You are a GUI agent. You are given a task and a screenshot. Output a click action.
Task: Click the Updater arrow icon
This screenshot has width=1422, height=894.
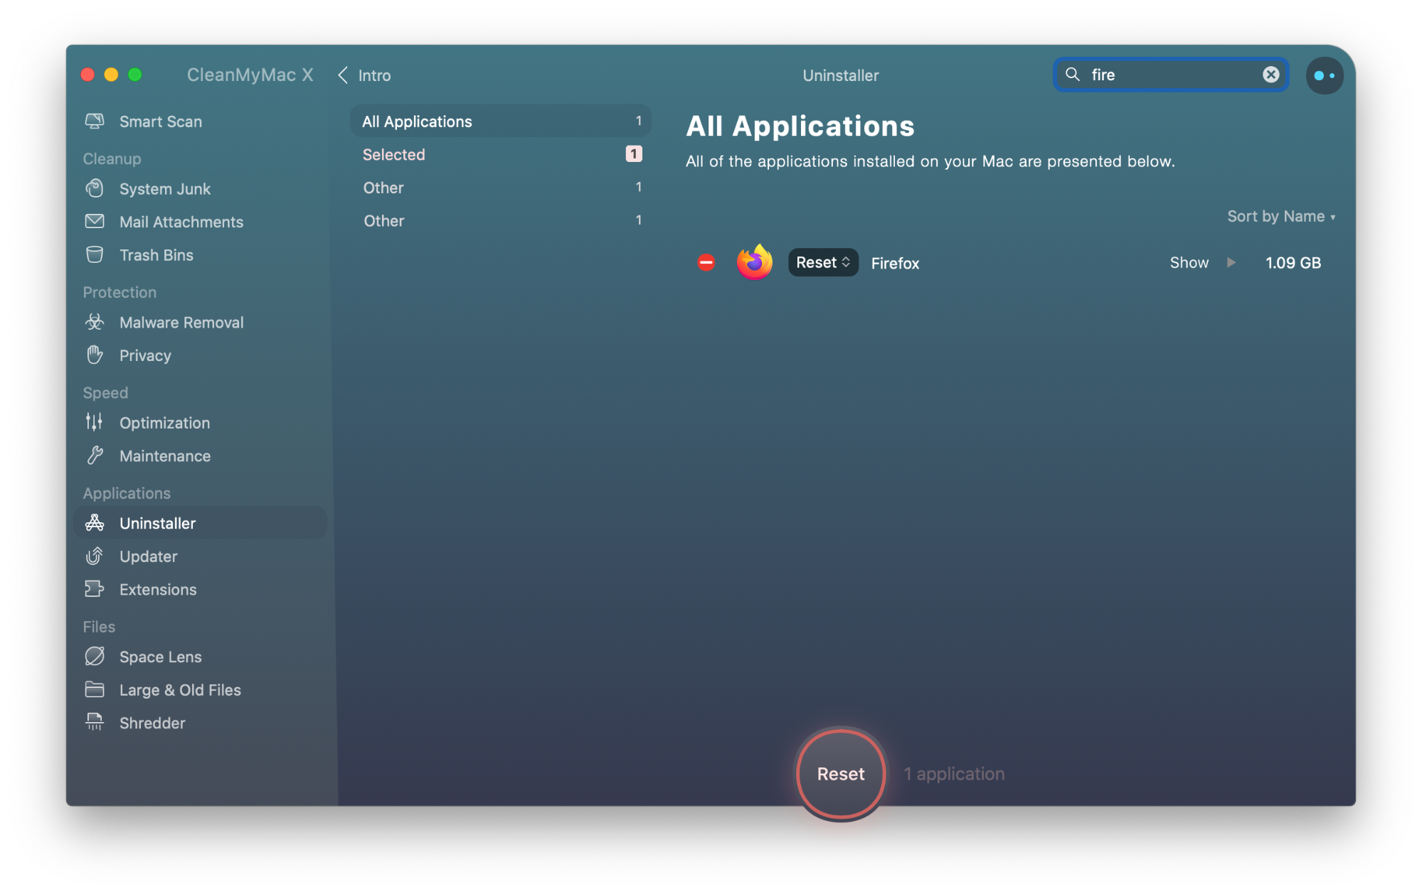(95, 556)
